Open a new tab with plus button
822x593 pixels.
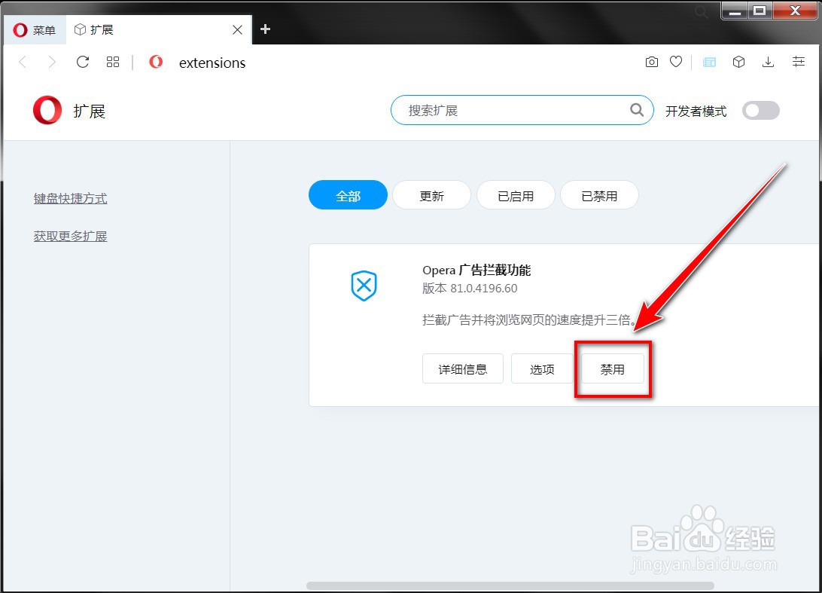pyautogui.click(x=265, y=29)
